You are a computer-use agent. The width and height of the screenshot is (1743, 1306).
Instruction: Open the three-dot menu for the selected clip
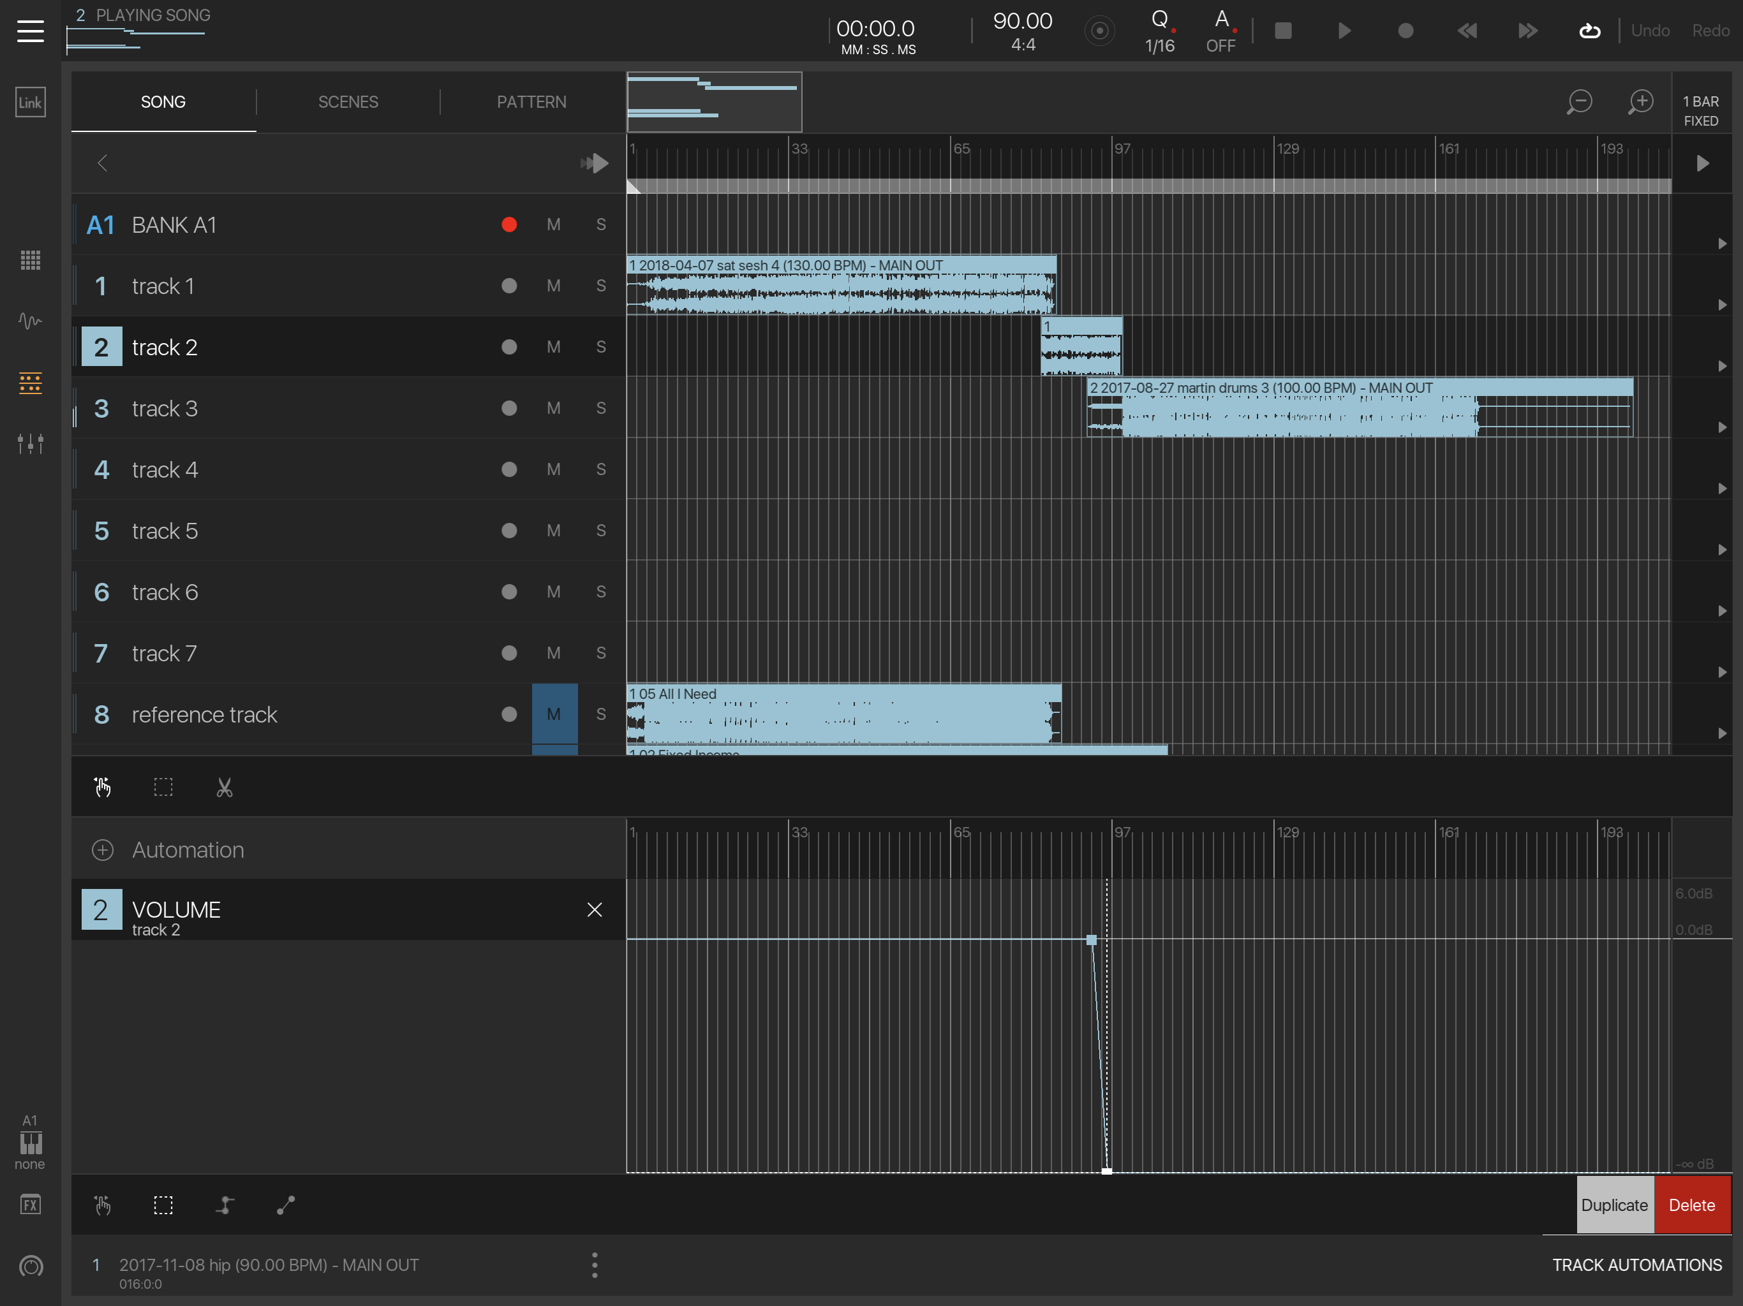point(595,1265)
